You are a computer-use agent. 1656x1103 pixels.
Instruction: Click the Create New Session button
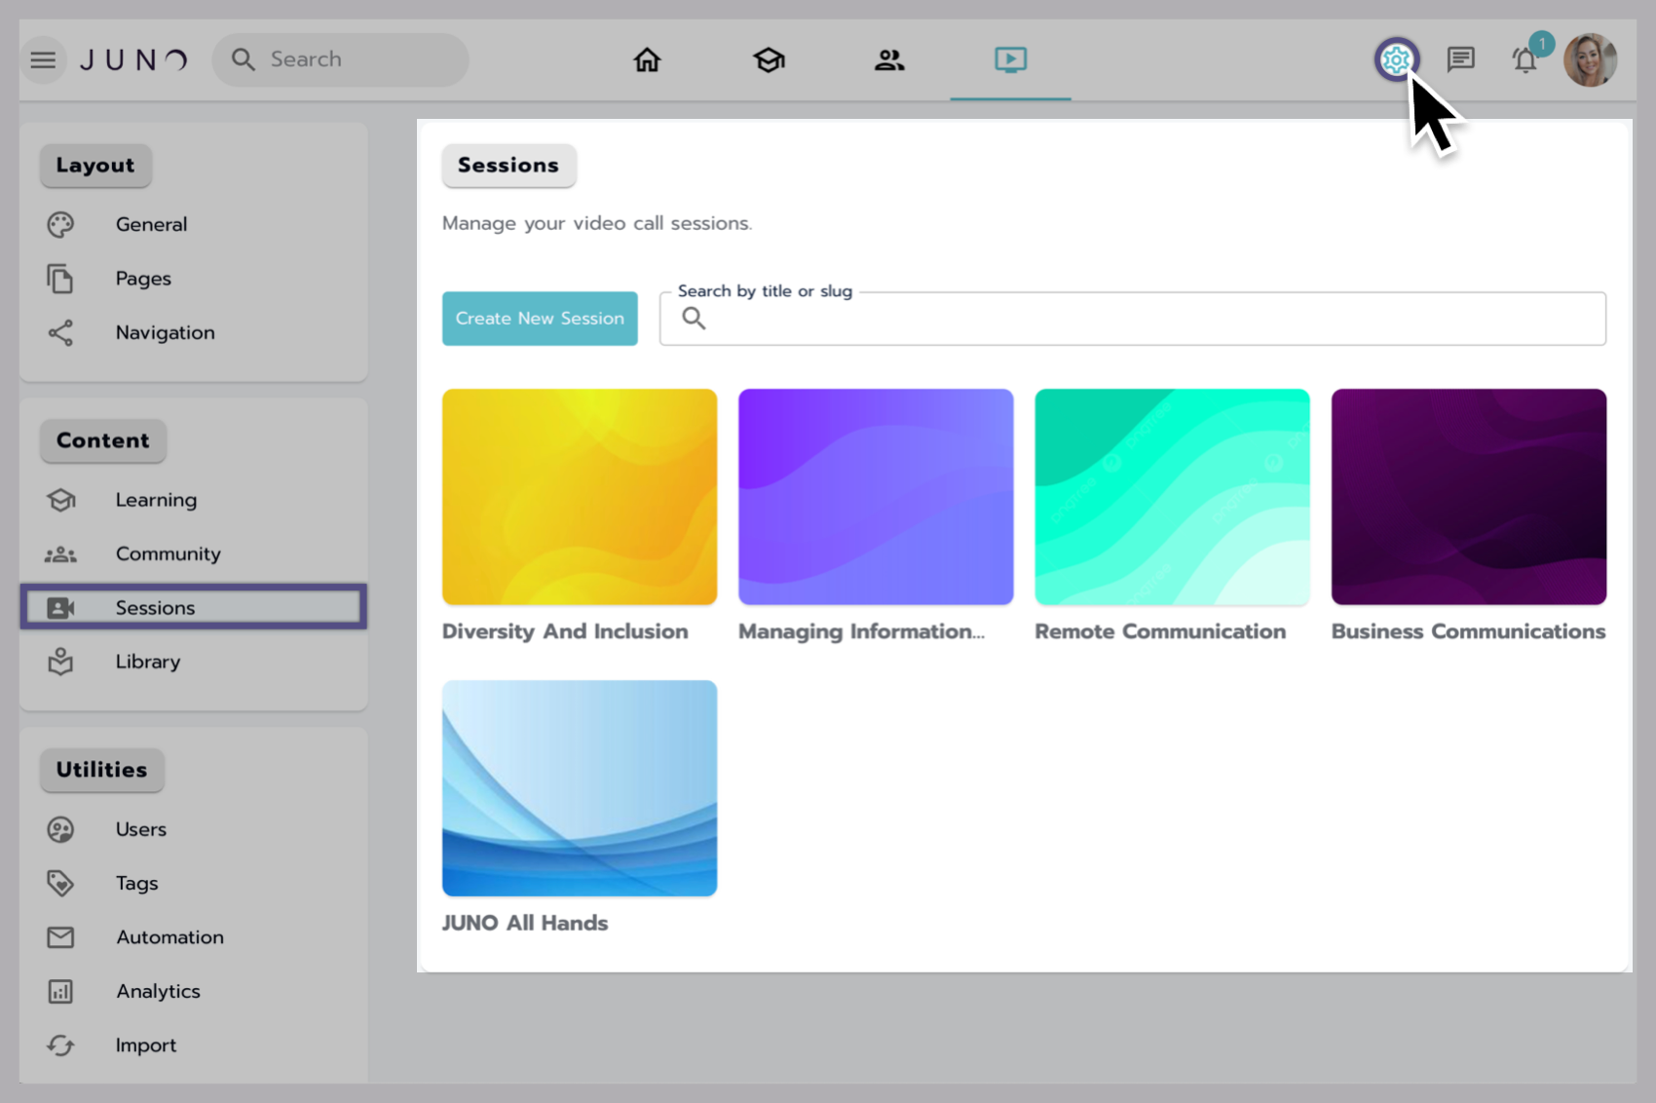point(540,319)
